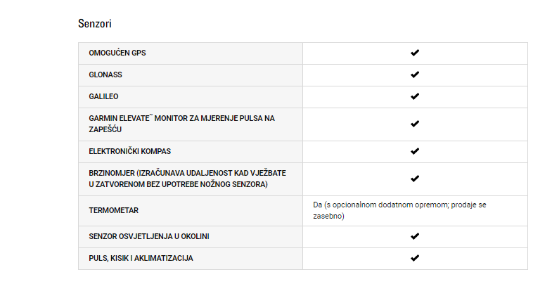Image resolution: width=559 pixels, height=284 pixels.
Task: Click 'zasebno)' in the Termometar value cell
Action: (x=328, y=216)
